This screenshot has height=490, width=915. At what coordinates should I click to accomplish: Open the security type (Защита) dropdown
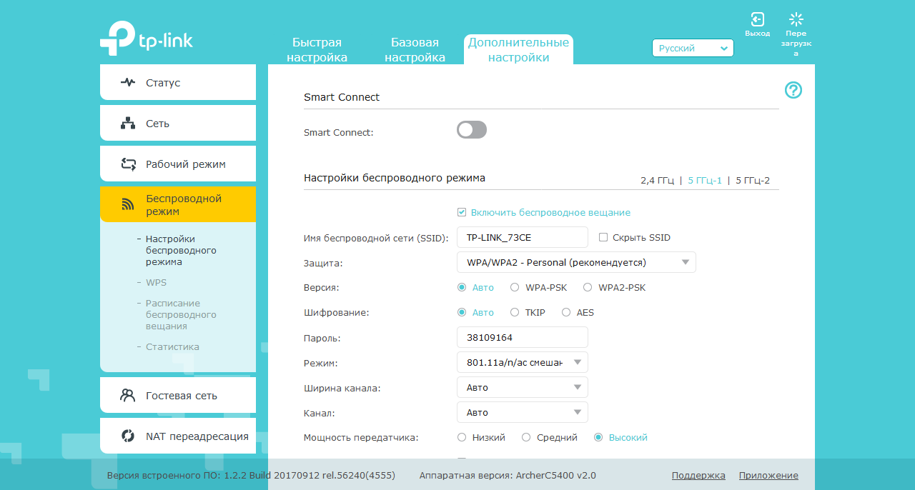pyautogui.click(x=576, y=263)
